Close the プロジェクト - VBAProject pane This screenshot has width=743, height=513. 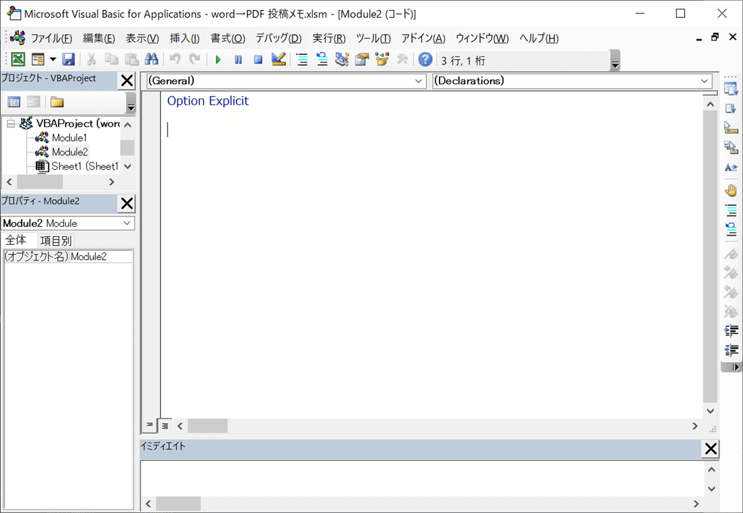tap(126, 80)
